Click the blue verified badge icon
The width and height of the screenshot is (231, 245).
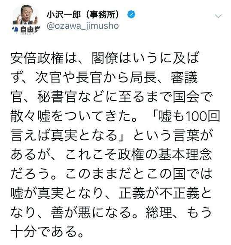131,15
